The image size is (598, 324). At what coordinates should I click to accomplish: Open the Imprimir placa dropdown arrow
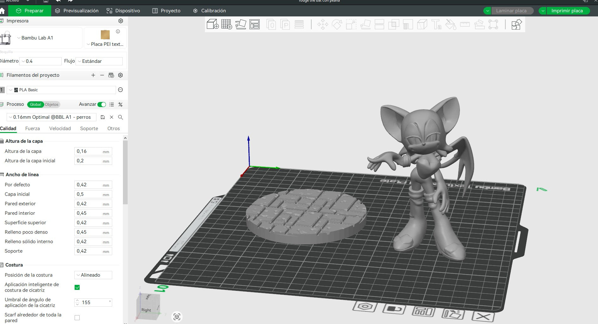tap(543, 11)
